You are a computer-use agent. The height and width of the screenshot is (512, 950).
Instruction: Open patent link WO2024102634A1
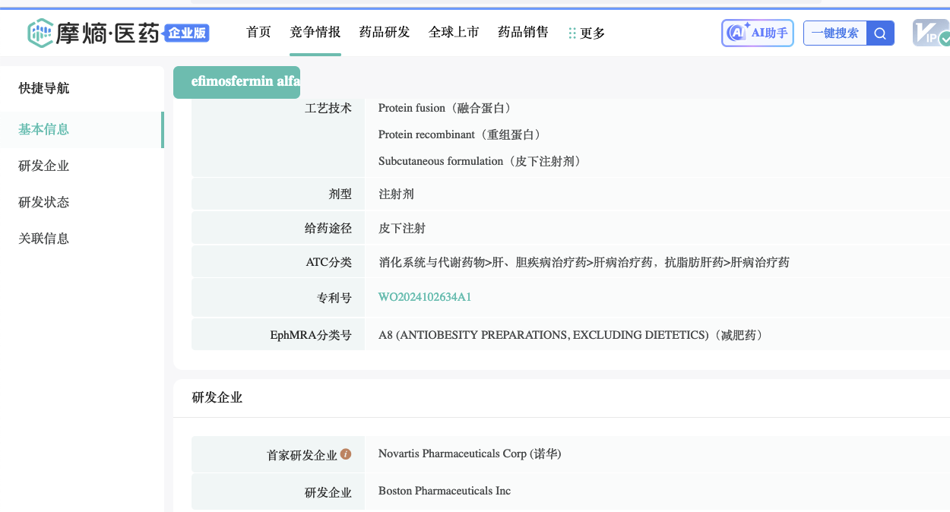pos(425,297)
